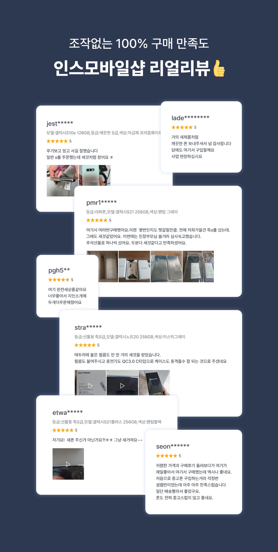Image resolution: width=278 pixels, height=552 pixels.
Task: Open black box photo in stra***** review
Action: [154, 383]
